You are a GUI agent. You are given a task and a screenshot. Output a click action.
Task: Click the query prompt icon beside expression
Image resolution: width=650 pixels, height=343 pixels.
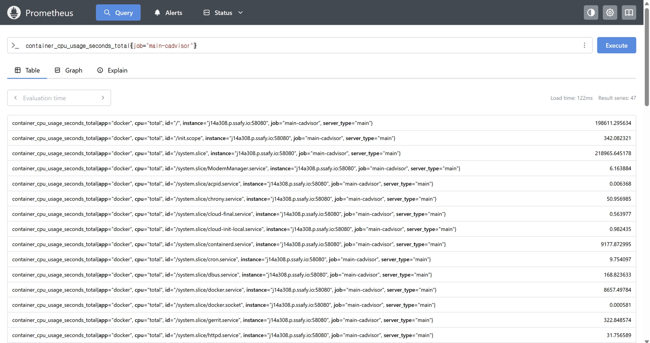tap(15, 46)
